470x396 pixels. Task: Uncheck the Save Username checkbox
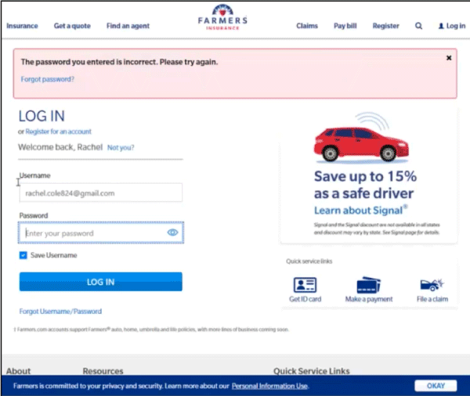point(23,255)
